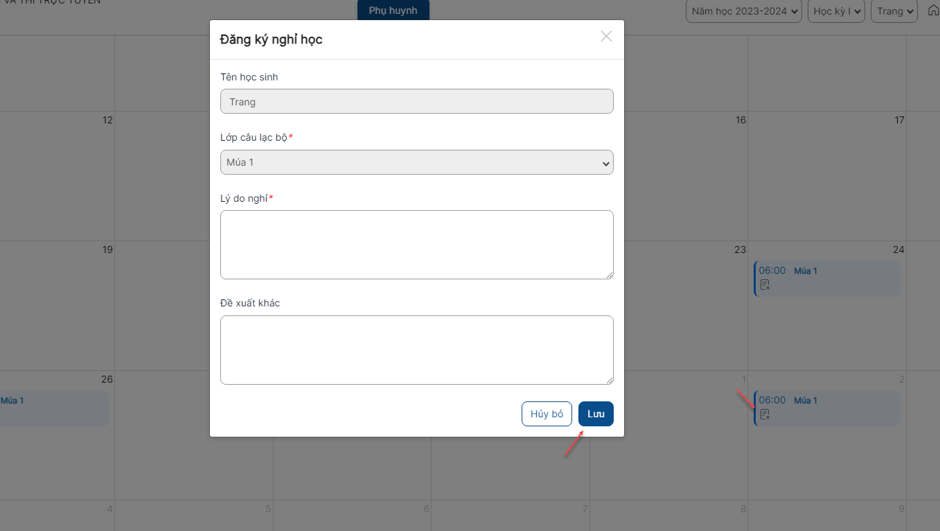Image resolution: width=940 pixels, height=531 pixels.
Task: Click the resize handle of Đề xuất khác box
Action: click(x=609, y=380)
